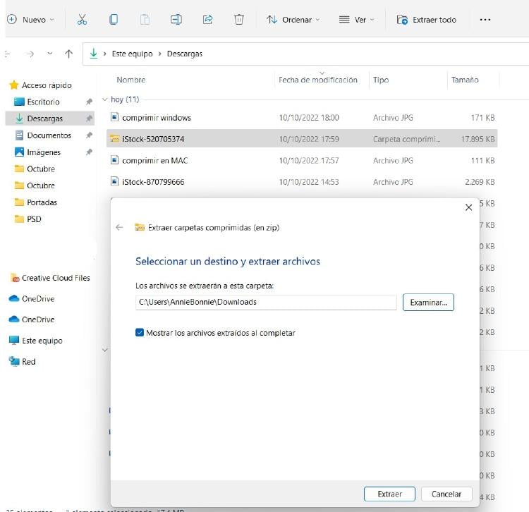Click the Cancelar button
Screen dimensions: 529x512
[x=446, y=494]
